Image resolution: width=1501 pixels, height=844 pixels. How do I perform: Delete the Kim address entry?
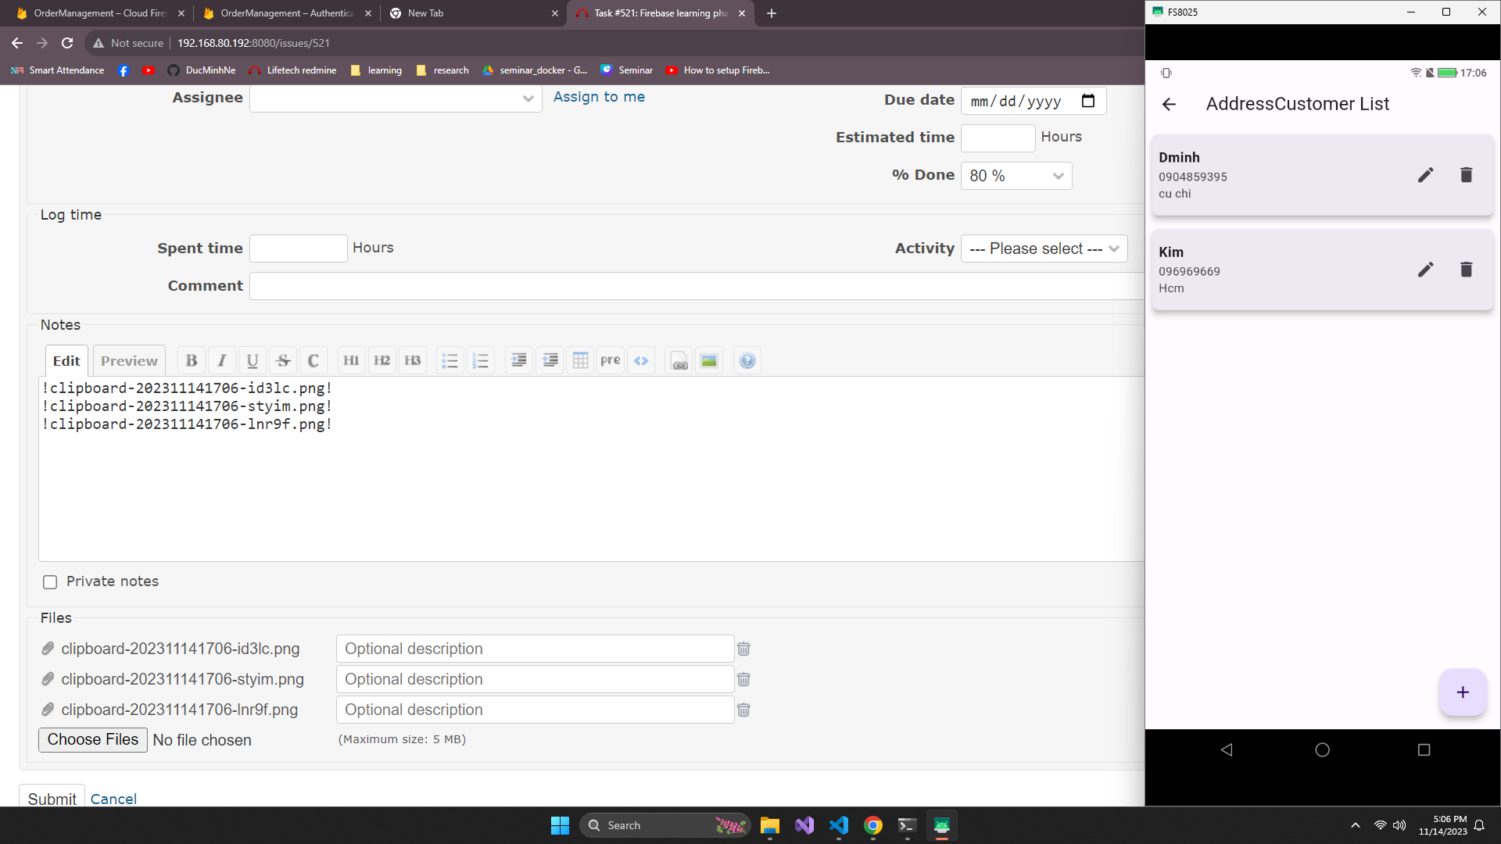click(1466, 270)
